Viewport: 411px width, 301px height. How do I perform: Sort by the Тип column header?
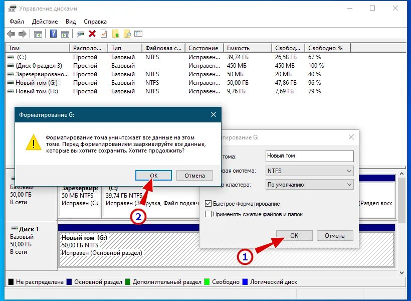tap(125, 48)
